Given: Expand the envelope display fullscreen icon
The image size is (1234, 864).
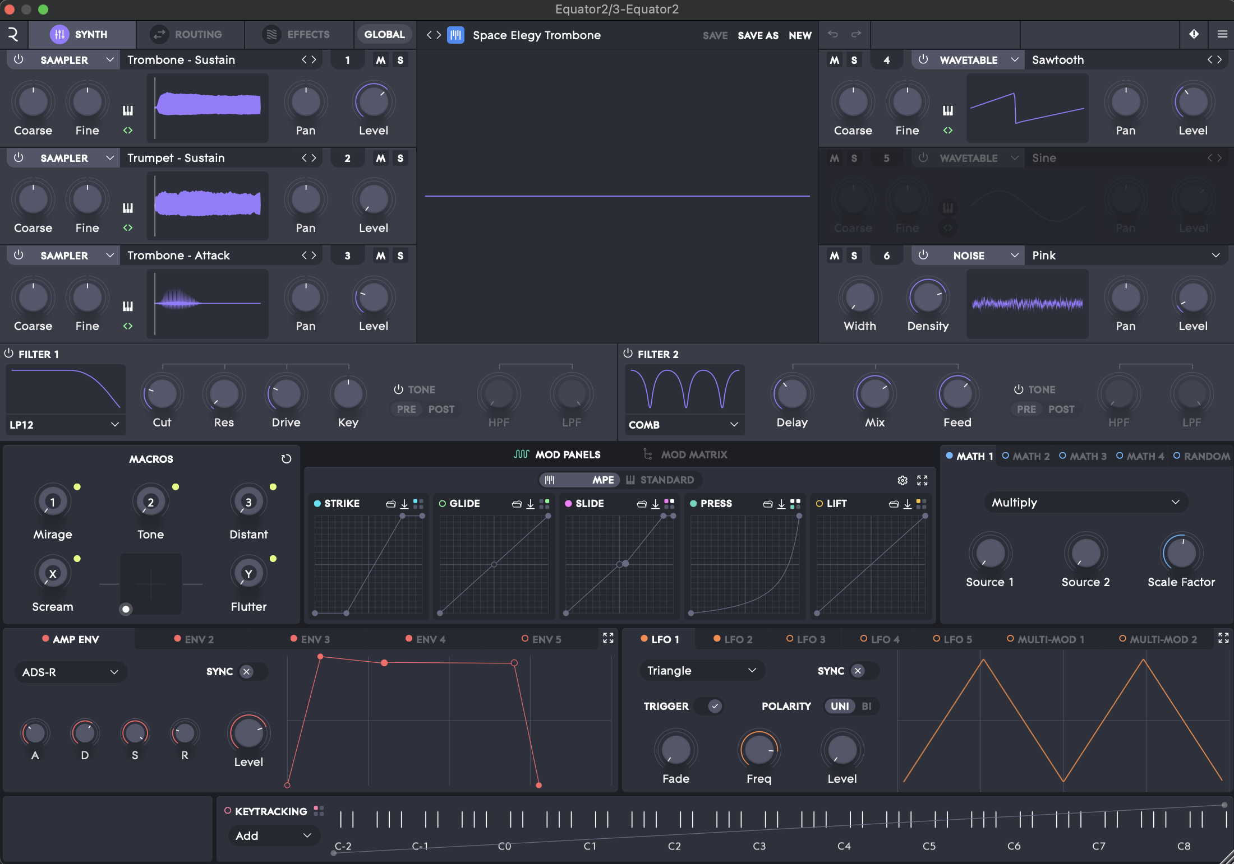Looking at the screenshot, I should coord(608,638).
